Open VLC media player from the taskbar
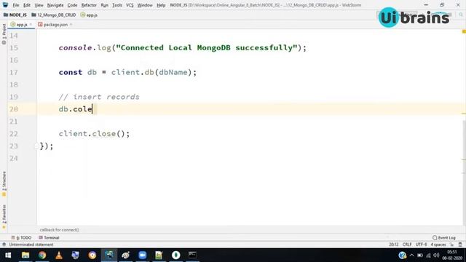The image size is (466, 262). coord(59,255)
